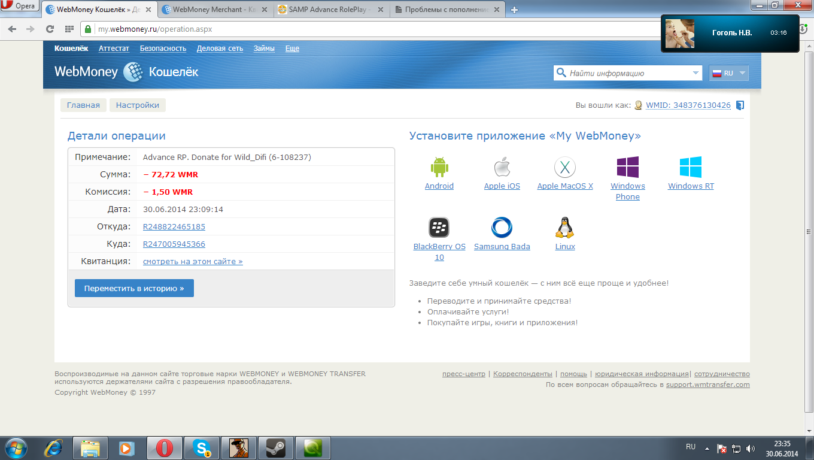Click the Главная button
Image resolution: width=814 pixels, height=460 pixels.
coord(83,105)
